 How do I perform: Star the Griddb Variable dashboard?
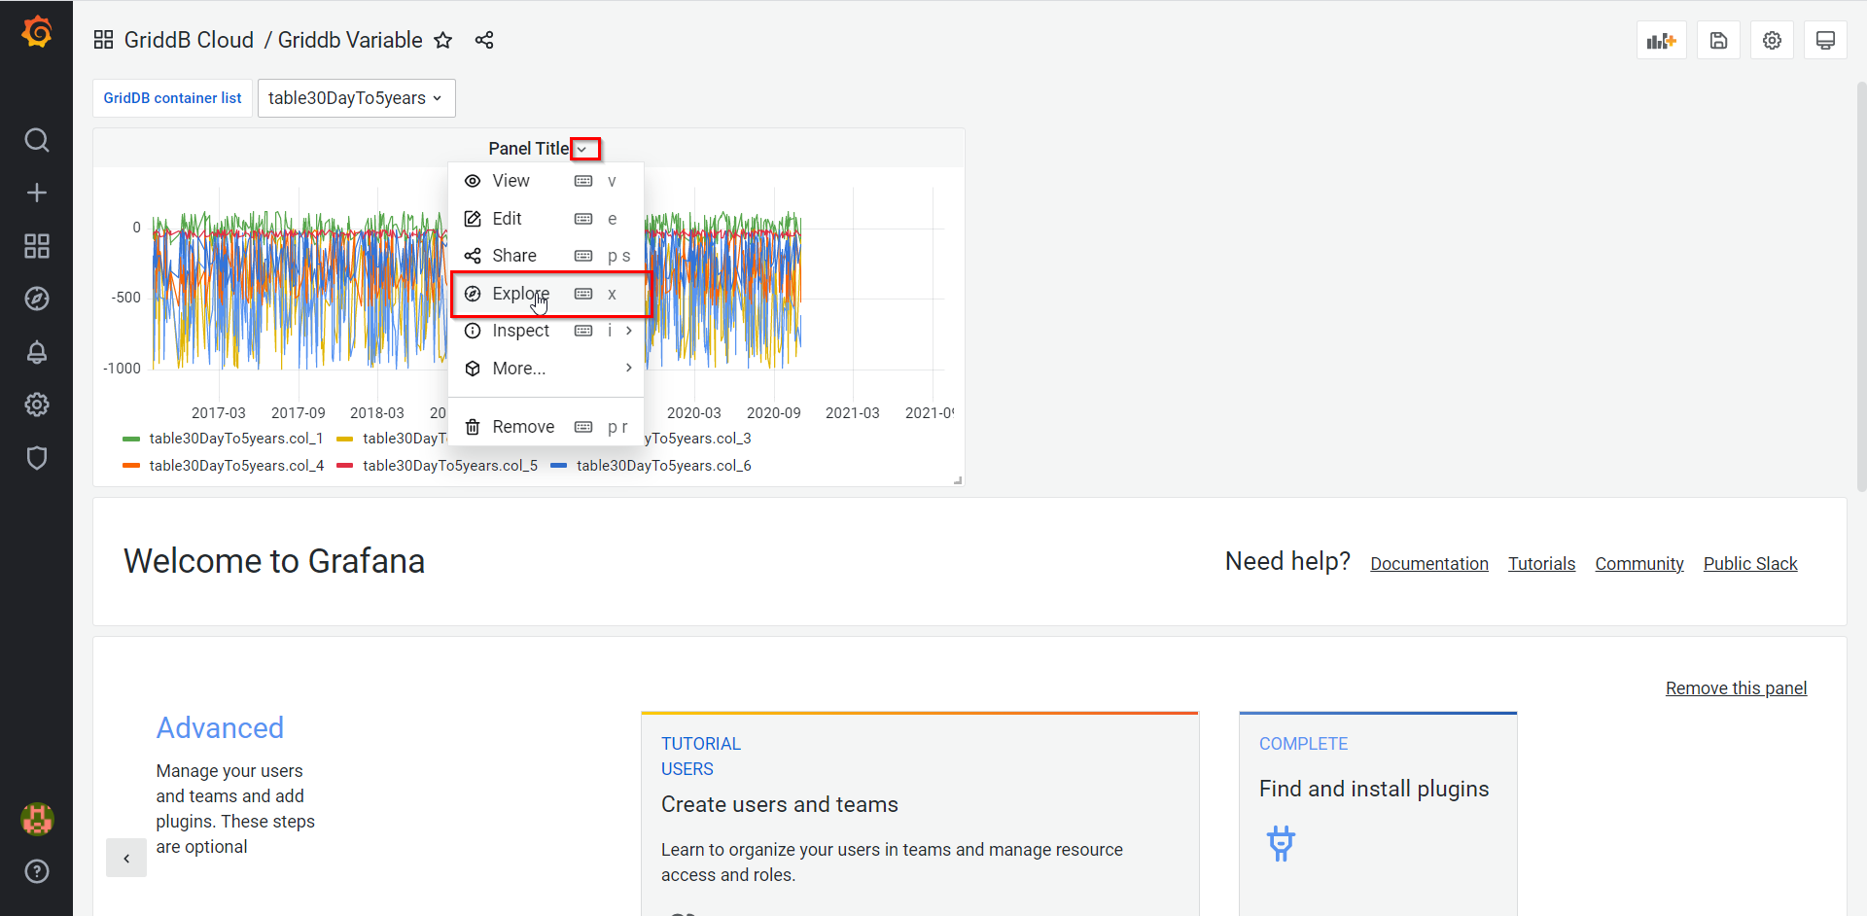tap(443, 41)
